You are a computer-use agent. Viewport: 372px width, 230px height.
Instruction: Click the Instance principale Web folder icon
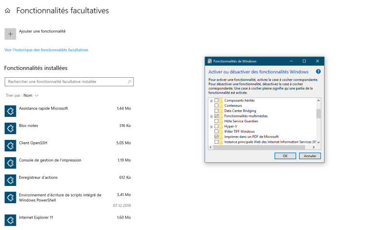tap(221, 142)
